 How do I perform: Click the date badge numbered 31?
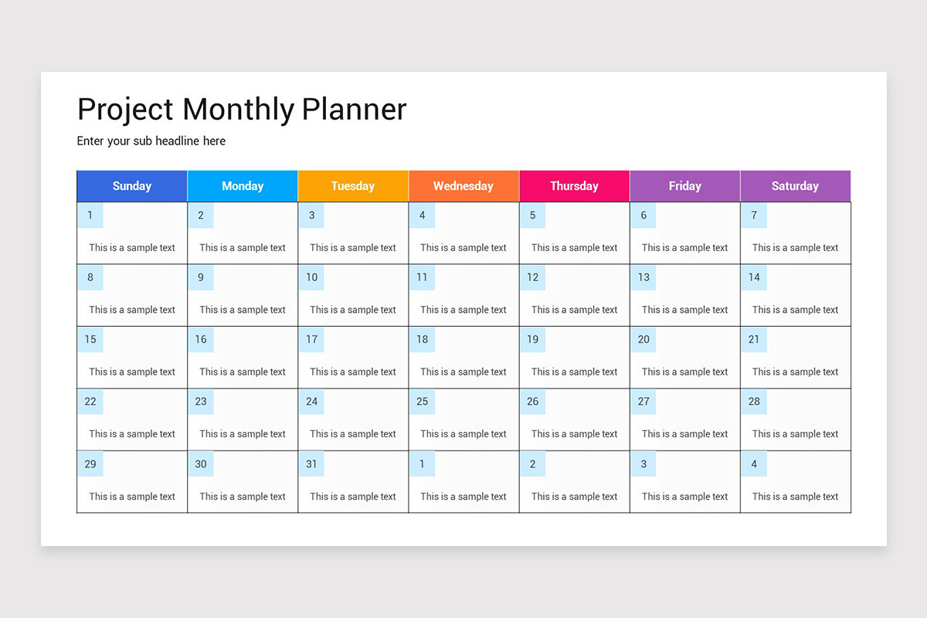(x=311, y=464)
